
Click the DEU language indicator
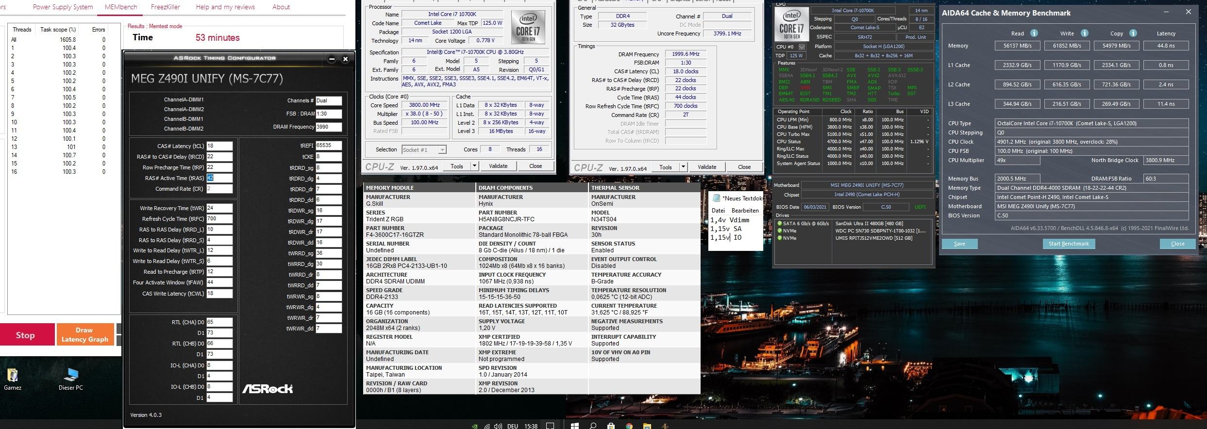[x=512, y=426]
